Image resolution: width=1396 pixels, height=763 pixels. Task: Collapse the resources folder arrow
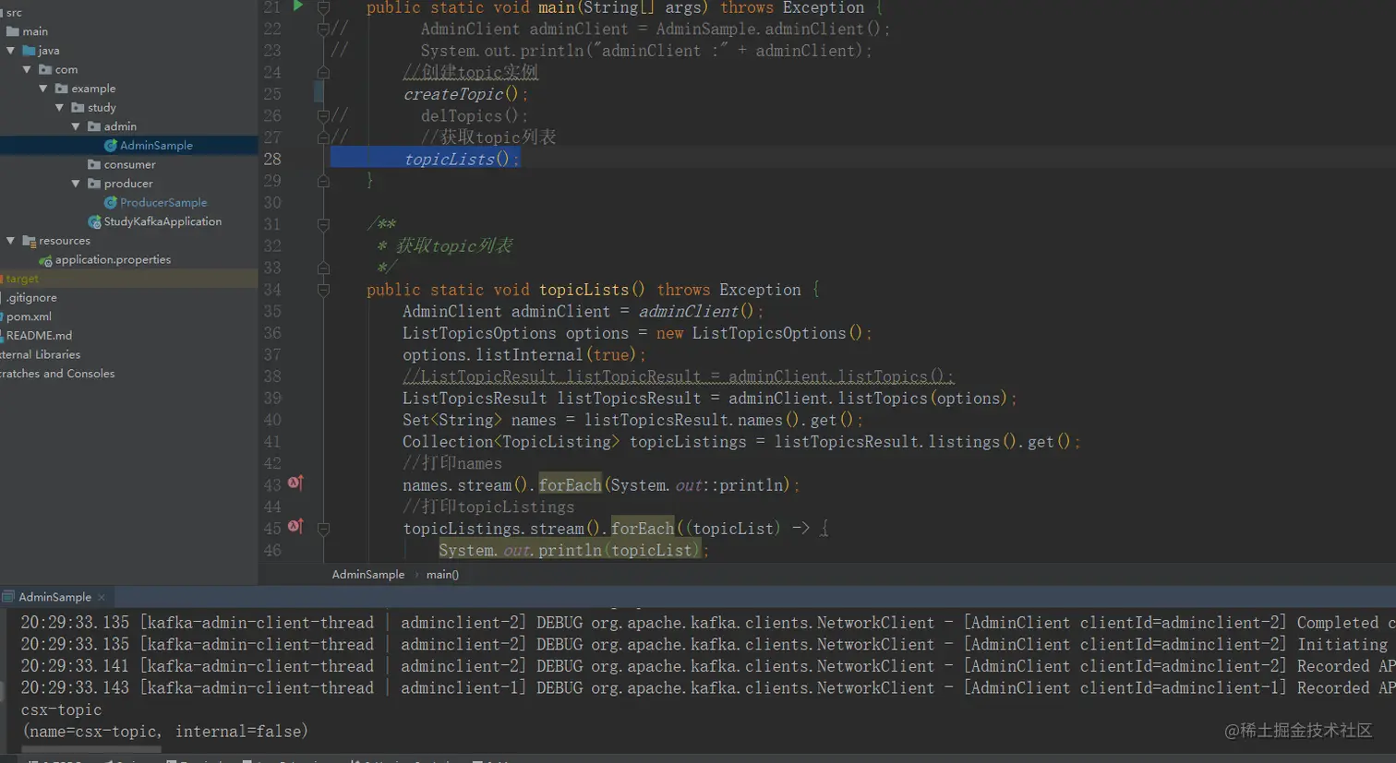pyautogui.click(x=11, y=241)
